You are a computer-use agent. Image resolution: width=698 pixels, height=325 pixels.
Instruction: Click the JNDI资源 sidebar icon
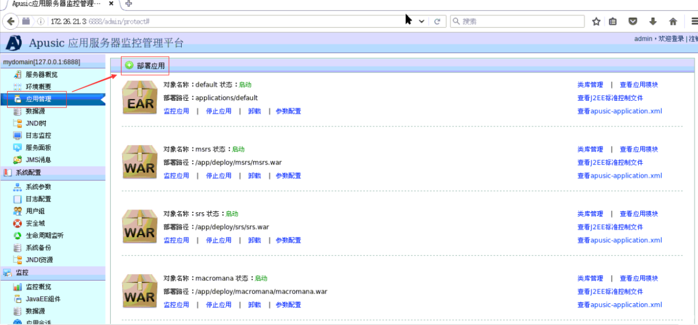coord(18,260)
